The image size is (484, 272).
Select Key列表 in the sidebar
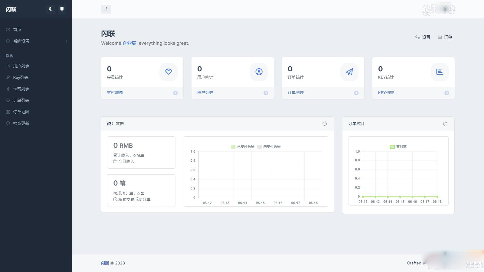point(21,77)
